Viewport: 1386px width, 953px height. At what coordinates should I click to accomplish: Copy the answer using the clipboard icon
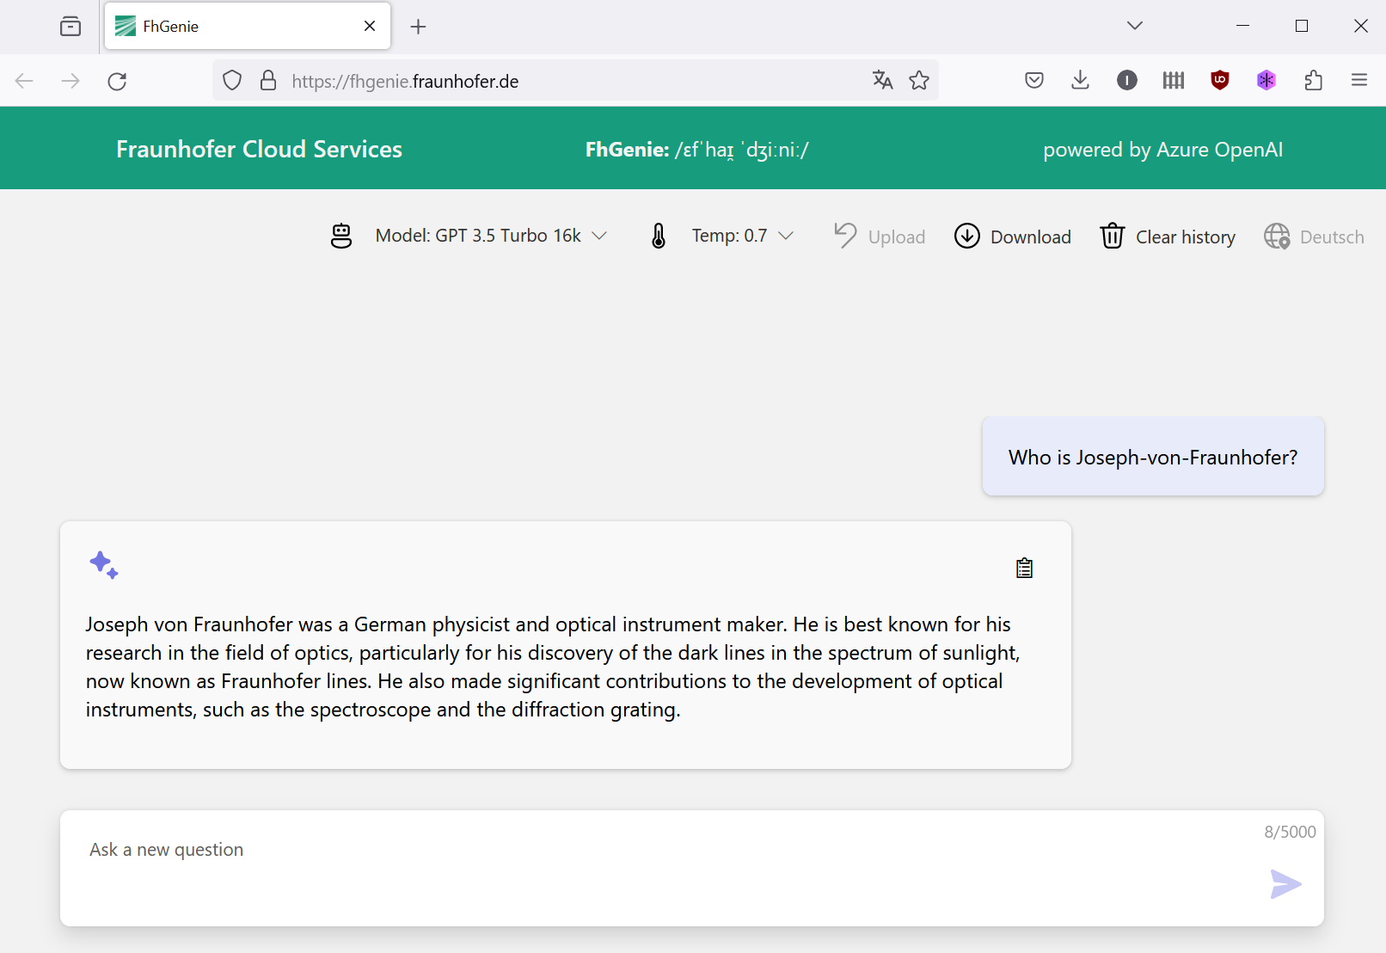(x=1023, y=569)
